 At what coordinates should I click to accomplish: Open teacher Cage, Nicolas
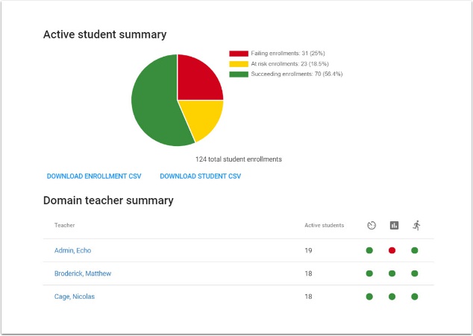point(75,297)
